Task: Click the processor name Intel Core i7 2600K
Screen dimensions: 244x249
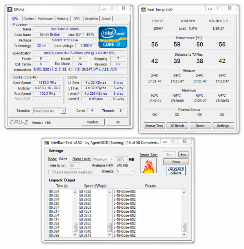Action: coord(65,29)
